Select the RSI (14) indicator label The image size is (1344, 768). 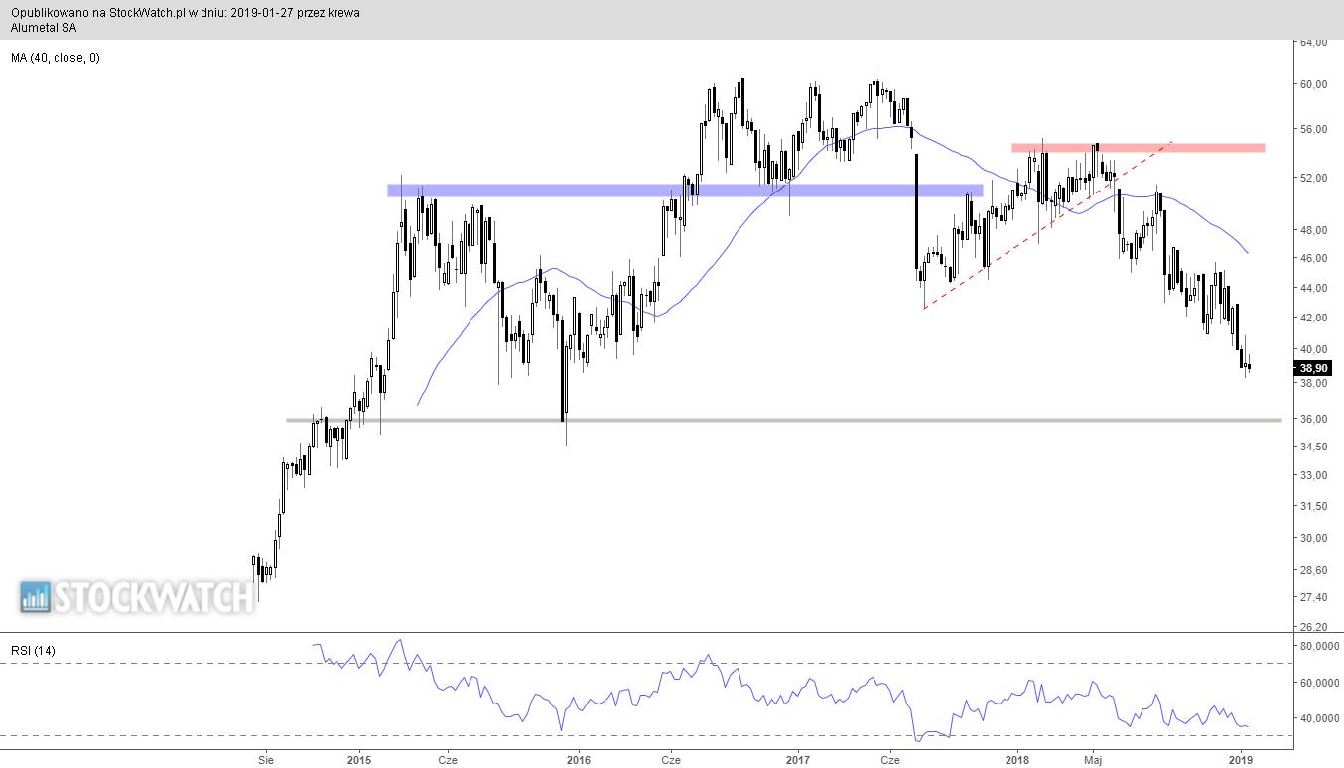click(33, 650)
